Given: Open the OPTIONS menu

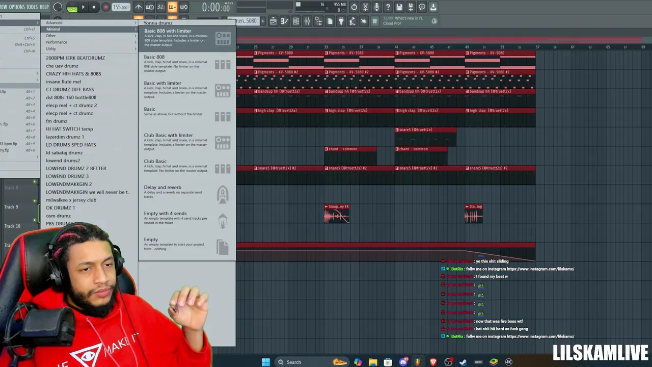Looking at the screenshot, I should (16, 7).
